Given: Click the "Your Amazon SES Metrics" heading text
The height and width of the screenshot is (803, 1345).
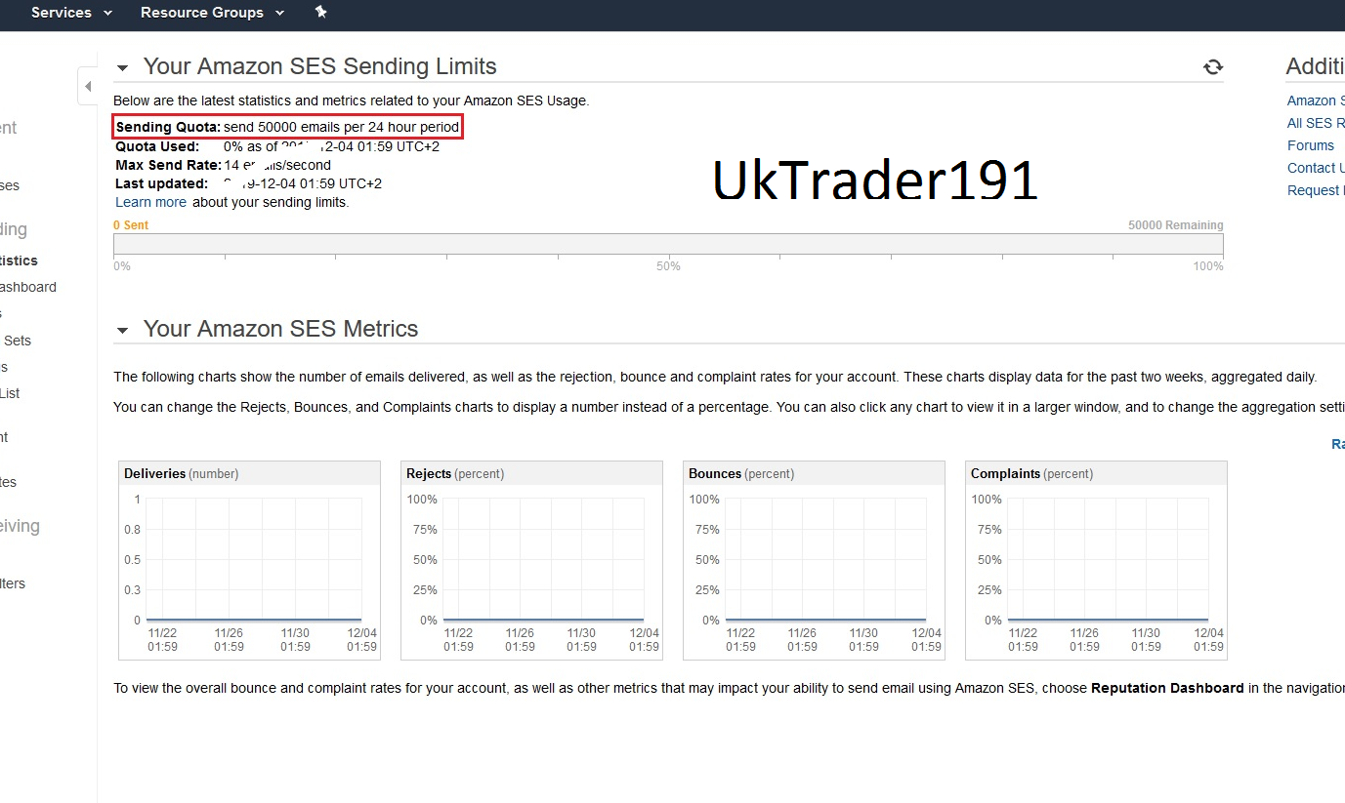Looking at the screenshot, I should pyautogui.click(x=281, y=329).
